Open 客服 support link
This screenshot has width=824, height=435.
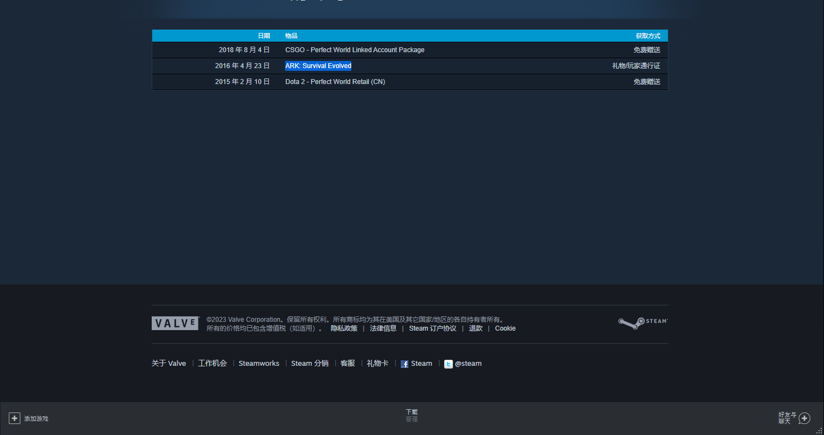[x=347, y=364]
